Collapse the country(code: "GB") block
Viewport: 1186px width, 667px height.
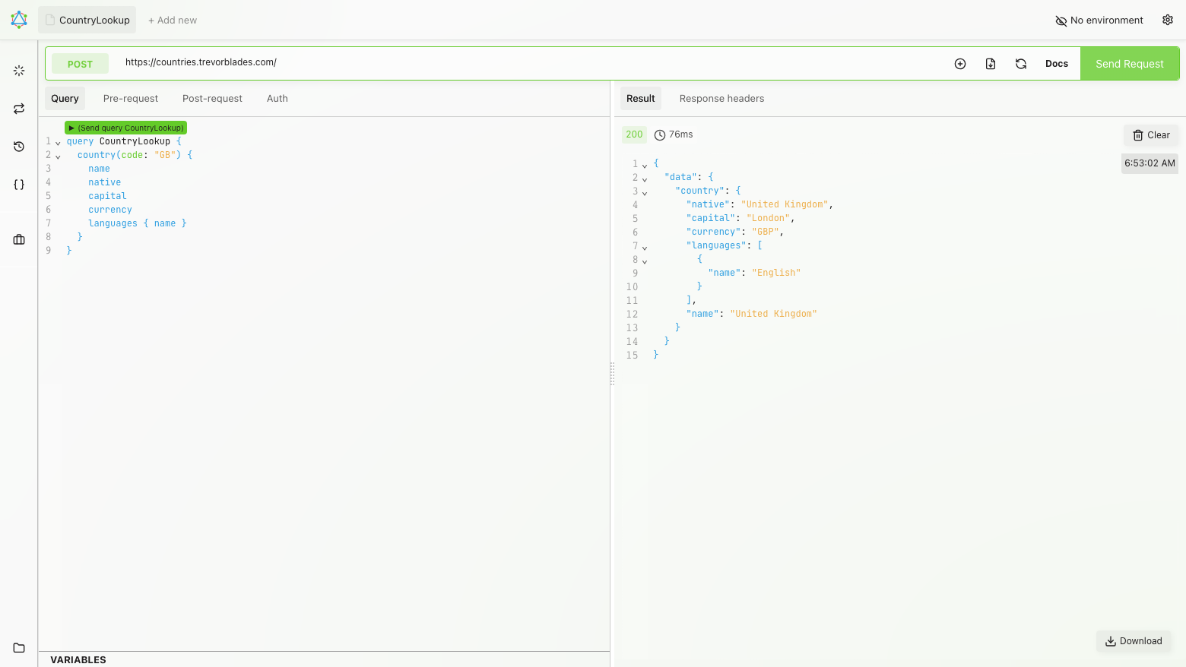pos(58,156)
